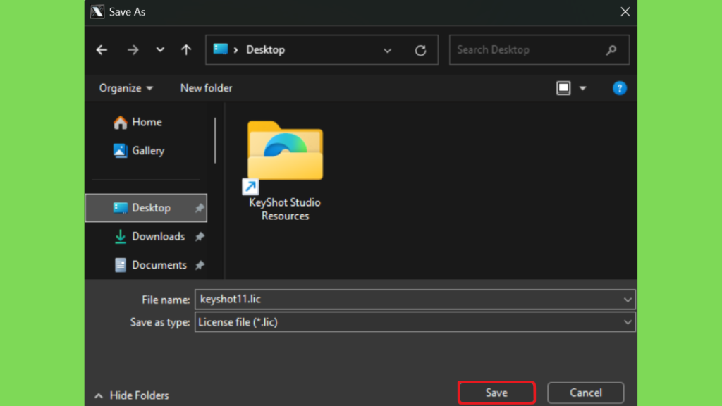Click the KeyShot icon in title bar

(x=97, y=12)
